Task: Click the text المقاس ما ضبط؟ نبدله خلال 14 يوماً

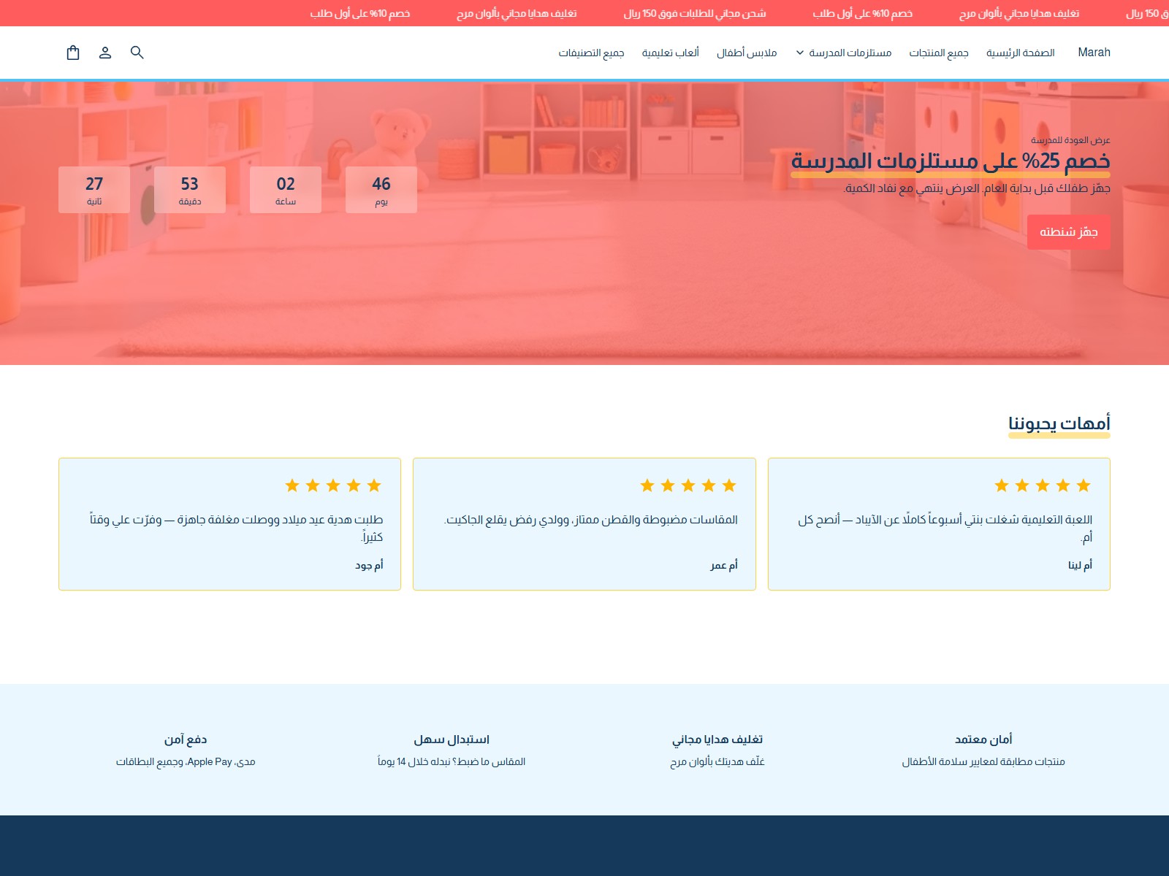Action: tap(452, 761)
